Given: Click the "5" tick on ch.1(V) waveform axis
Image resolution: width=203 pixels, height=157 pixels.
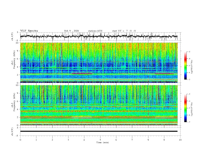Looking at the screenshot, I should coord(18,33).
